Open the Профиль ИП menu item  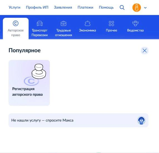[37, 7]
